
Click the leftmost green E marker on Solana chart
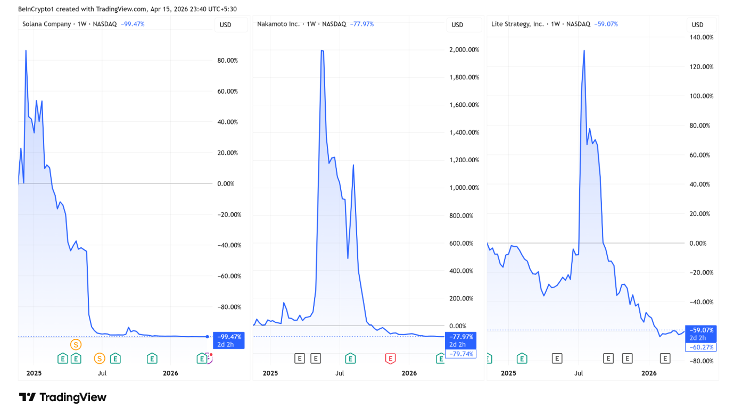point(62,358)
